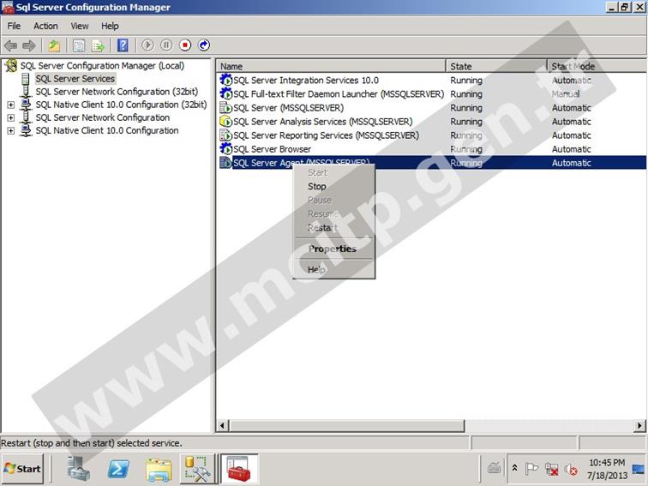Viewport: 648px width, 486px height.
Task: Click the Stop Service toolbar icon
Action: point(185,45)
